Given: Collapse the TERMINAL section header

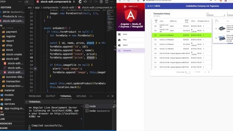Looking at the screenshot, I should [x=35, y=102].
